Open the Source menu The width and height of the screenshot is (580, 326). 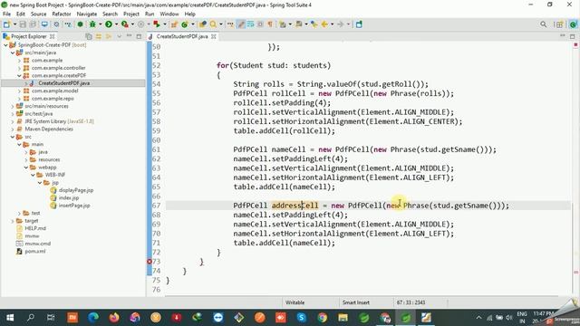pyautogui.click(x=38, y=14)
